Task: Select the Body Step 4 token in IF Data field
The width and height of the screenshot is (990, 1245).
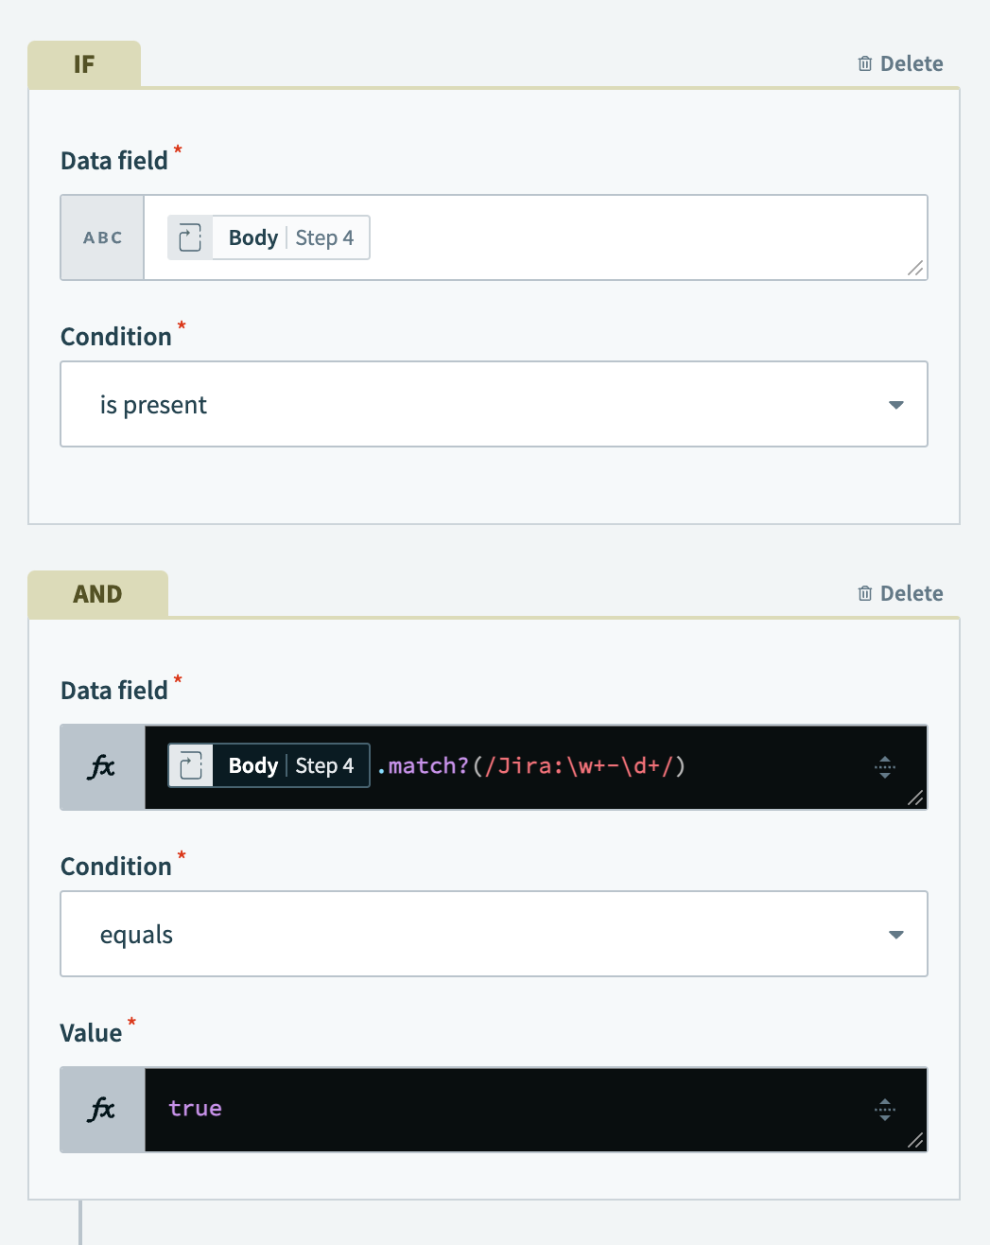Action: point(288,237)
